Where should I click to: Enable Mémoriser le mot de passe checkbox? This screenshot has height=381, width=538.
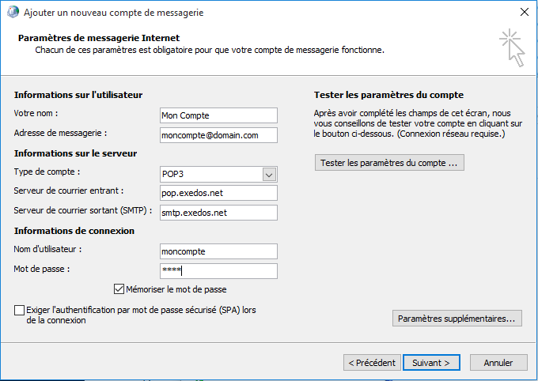tap(119, 289)
